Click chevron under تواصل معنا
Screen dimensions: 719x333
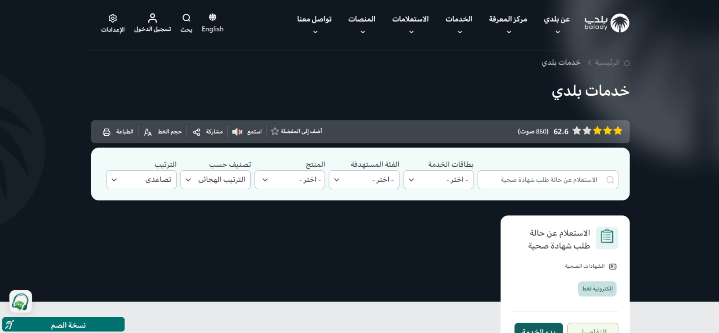point(315,32)
